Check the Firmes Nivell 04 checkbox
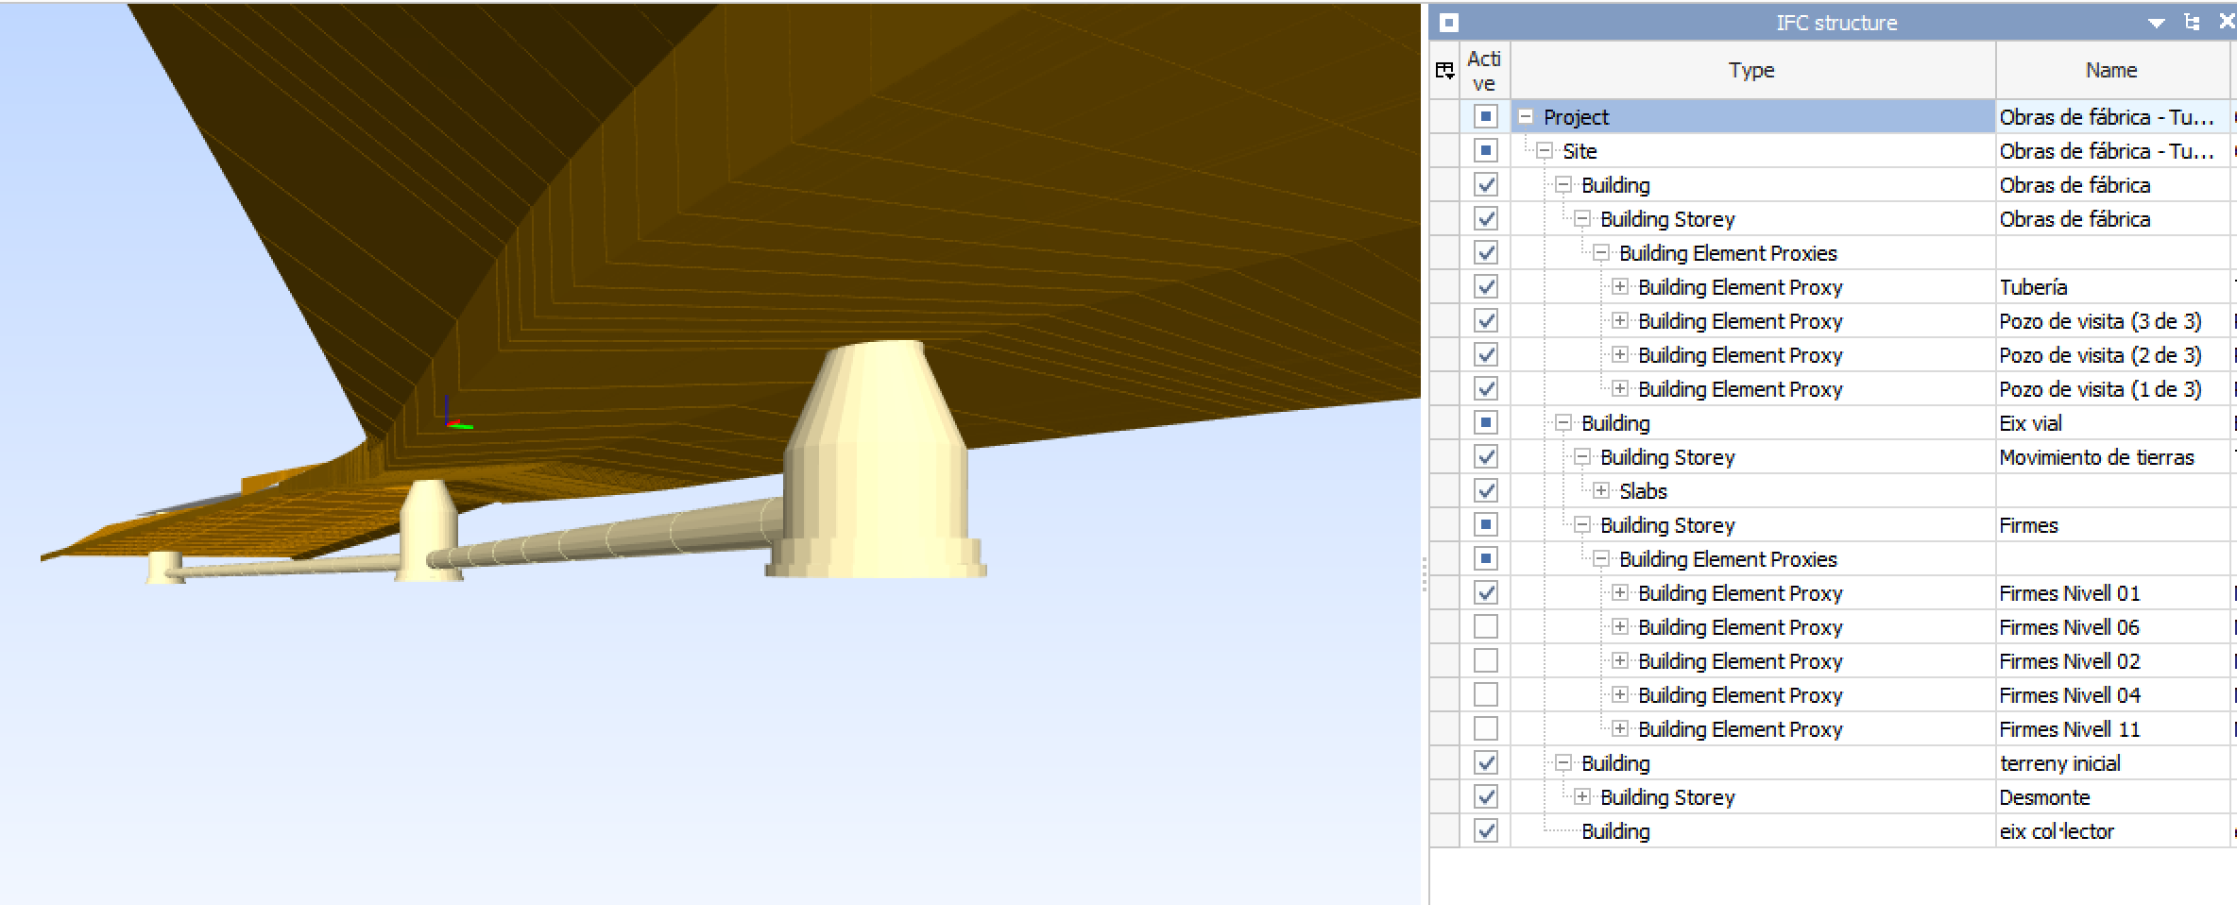The width and height of the screenshot is (2237, 905). [x=1485, y=694]
